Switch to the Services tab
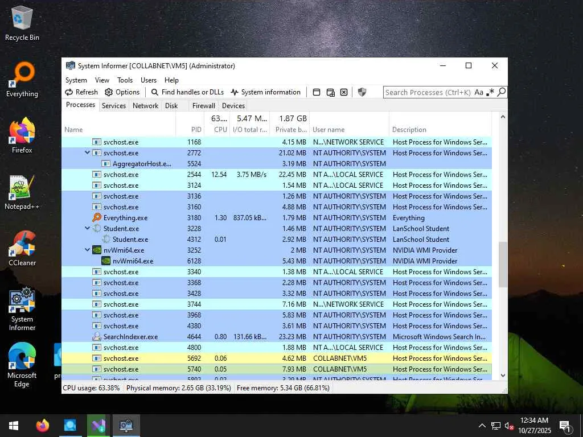This screenshot has width=583, height=437. (x=114, y=105)
